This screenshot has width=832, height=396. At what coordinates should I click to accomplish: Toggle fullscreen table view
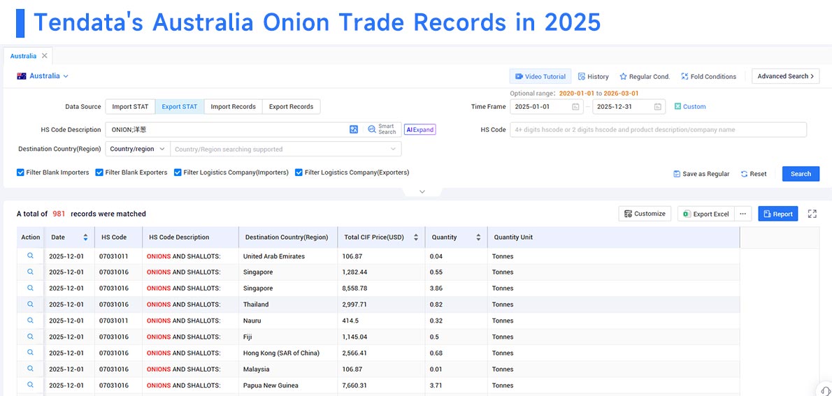(812, 214)
